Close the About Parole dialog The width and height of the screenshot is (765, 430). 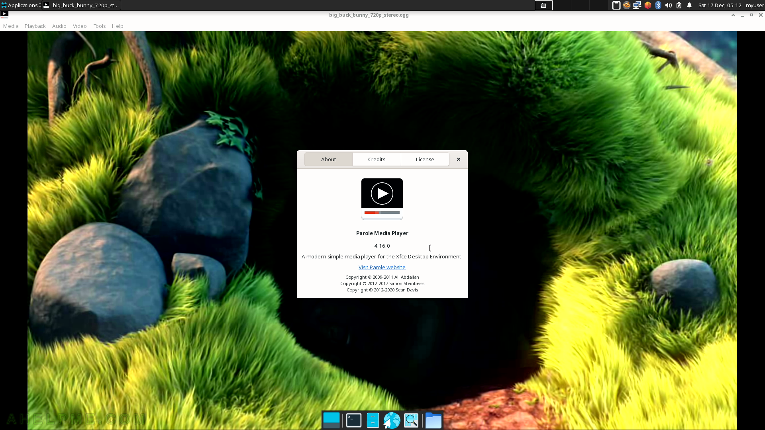pyautogui.click(x=459, y=159)
